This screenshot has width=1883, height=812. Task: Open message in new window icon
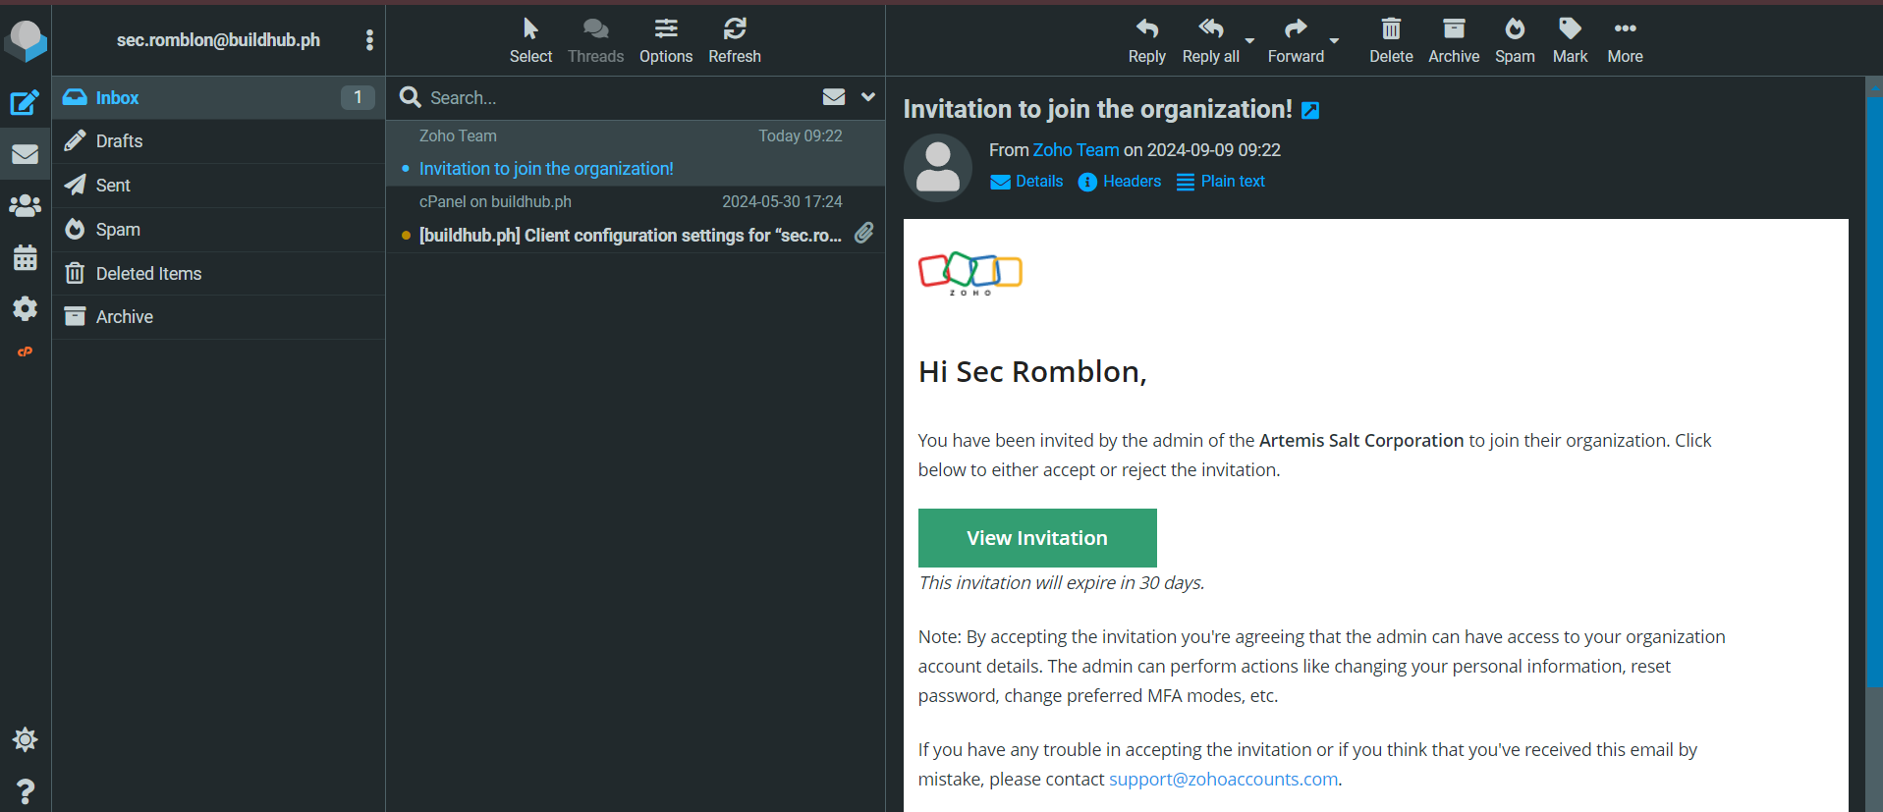click(1310, 111)
